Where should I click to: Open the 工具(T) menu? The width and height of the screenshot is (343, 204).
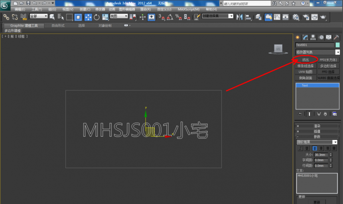tap(37, 10)
